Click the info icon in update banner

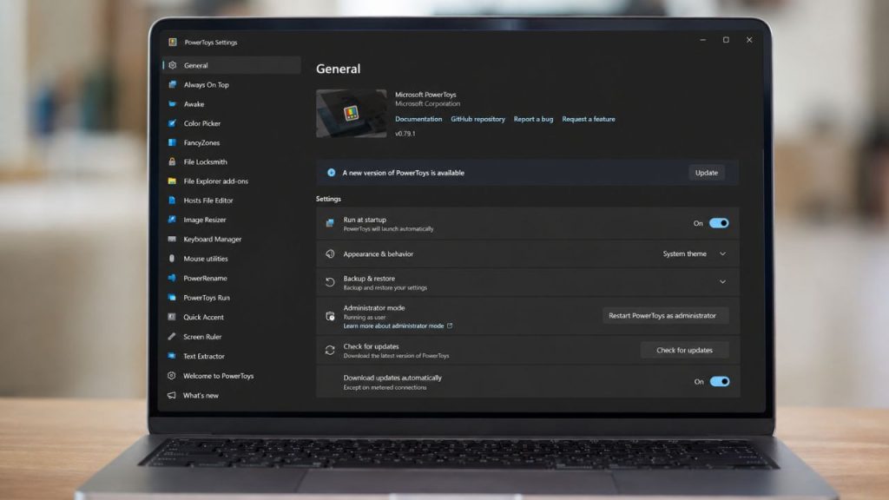click(331, 173)
